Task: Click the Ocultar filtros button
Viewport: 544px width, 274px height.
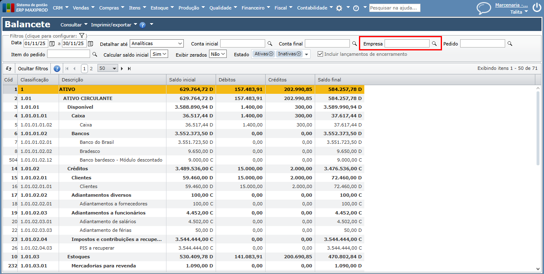Action: pos(33,69)
